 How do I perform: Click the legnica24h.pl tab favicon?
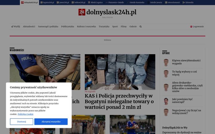[x=42, y=2]
